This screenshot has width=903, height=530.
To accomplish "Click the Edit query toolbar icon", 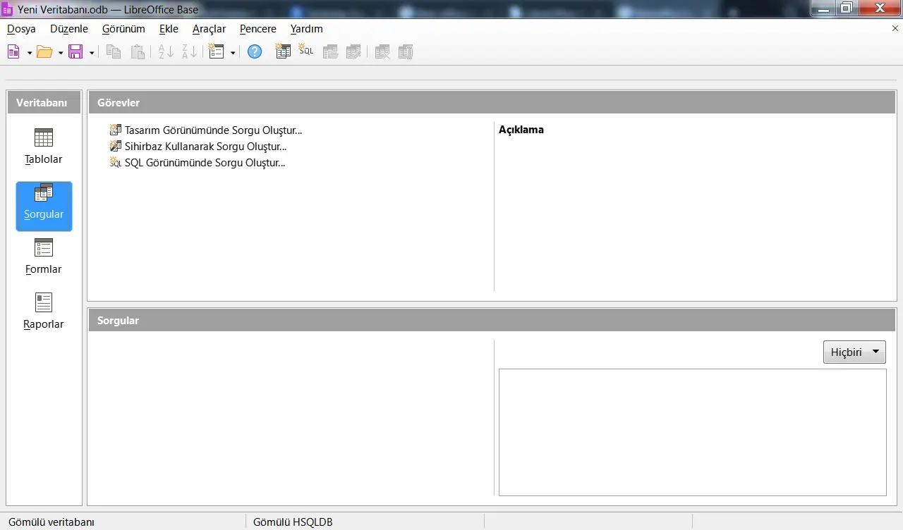I will point(354,51).
